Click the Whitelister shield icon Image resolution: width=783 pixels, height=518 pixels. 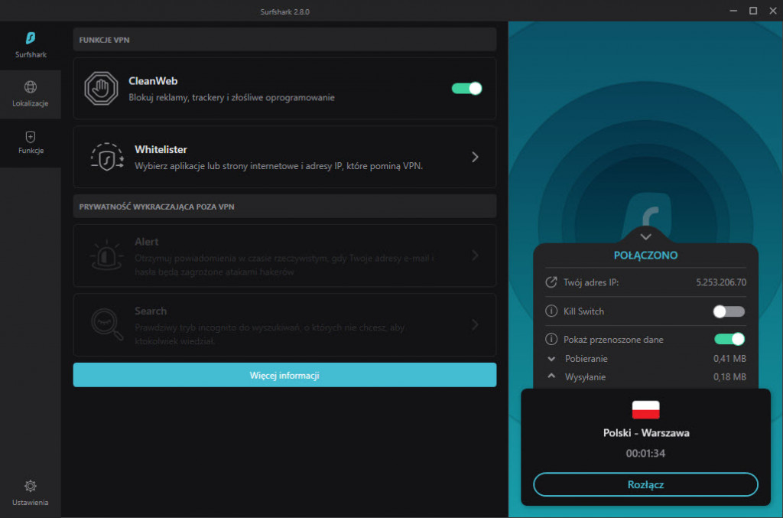pos(107,157)
